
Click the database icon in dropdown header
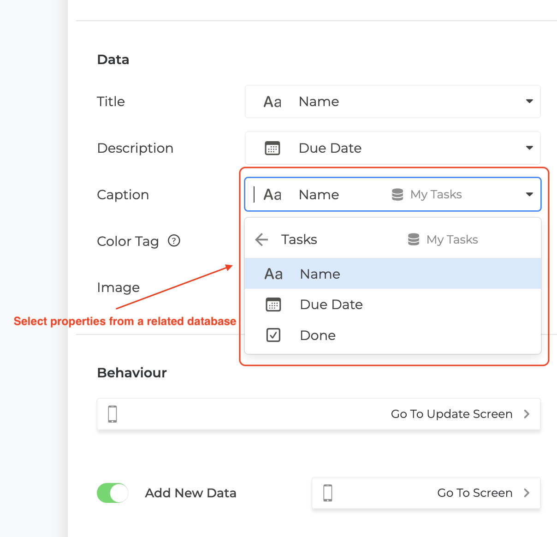pos(414,239)
